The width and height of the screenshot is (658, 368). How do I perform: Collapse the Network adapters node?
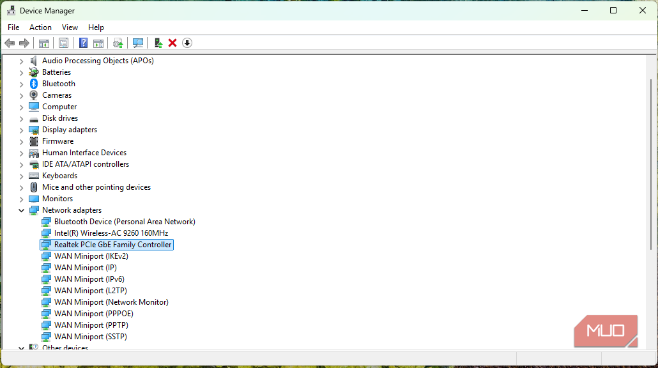click(x=22, y=210)
